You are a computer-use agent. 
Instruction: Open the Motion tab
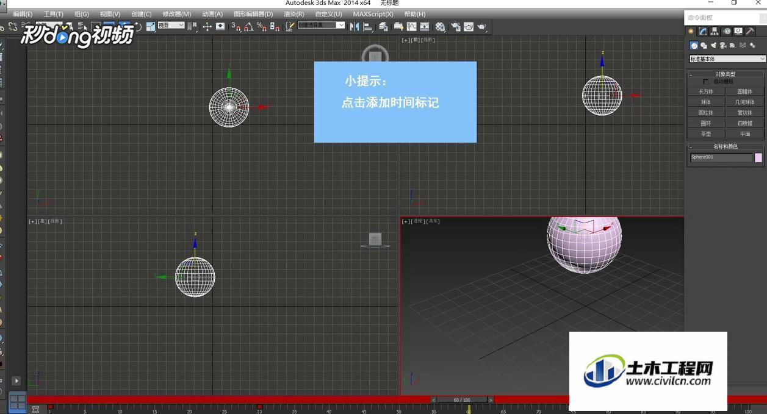tap(727, 31)
